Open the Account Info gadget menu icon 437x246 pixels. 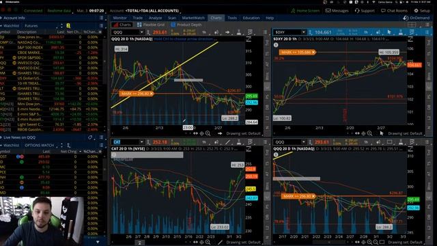(102, 18)
